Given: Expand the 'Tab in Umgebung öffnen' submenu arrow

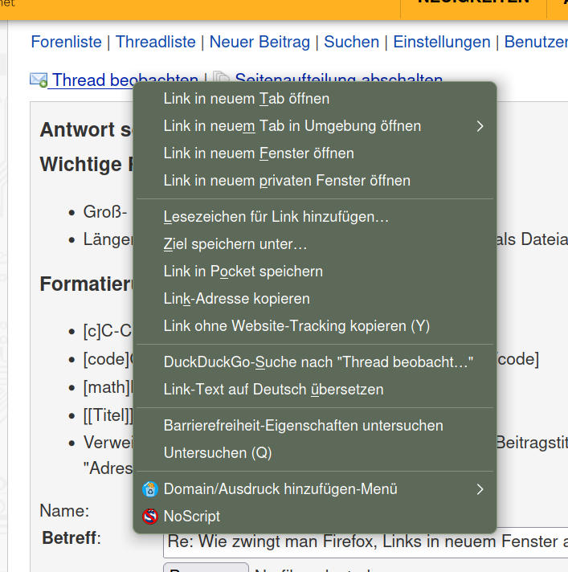Looking at the screenshot, I should [x=480, y=126].
